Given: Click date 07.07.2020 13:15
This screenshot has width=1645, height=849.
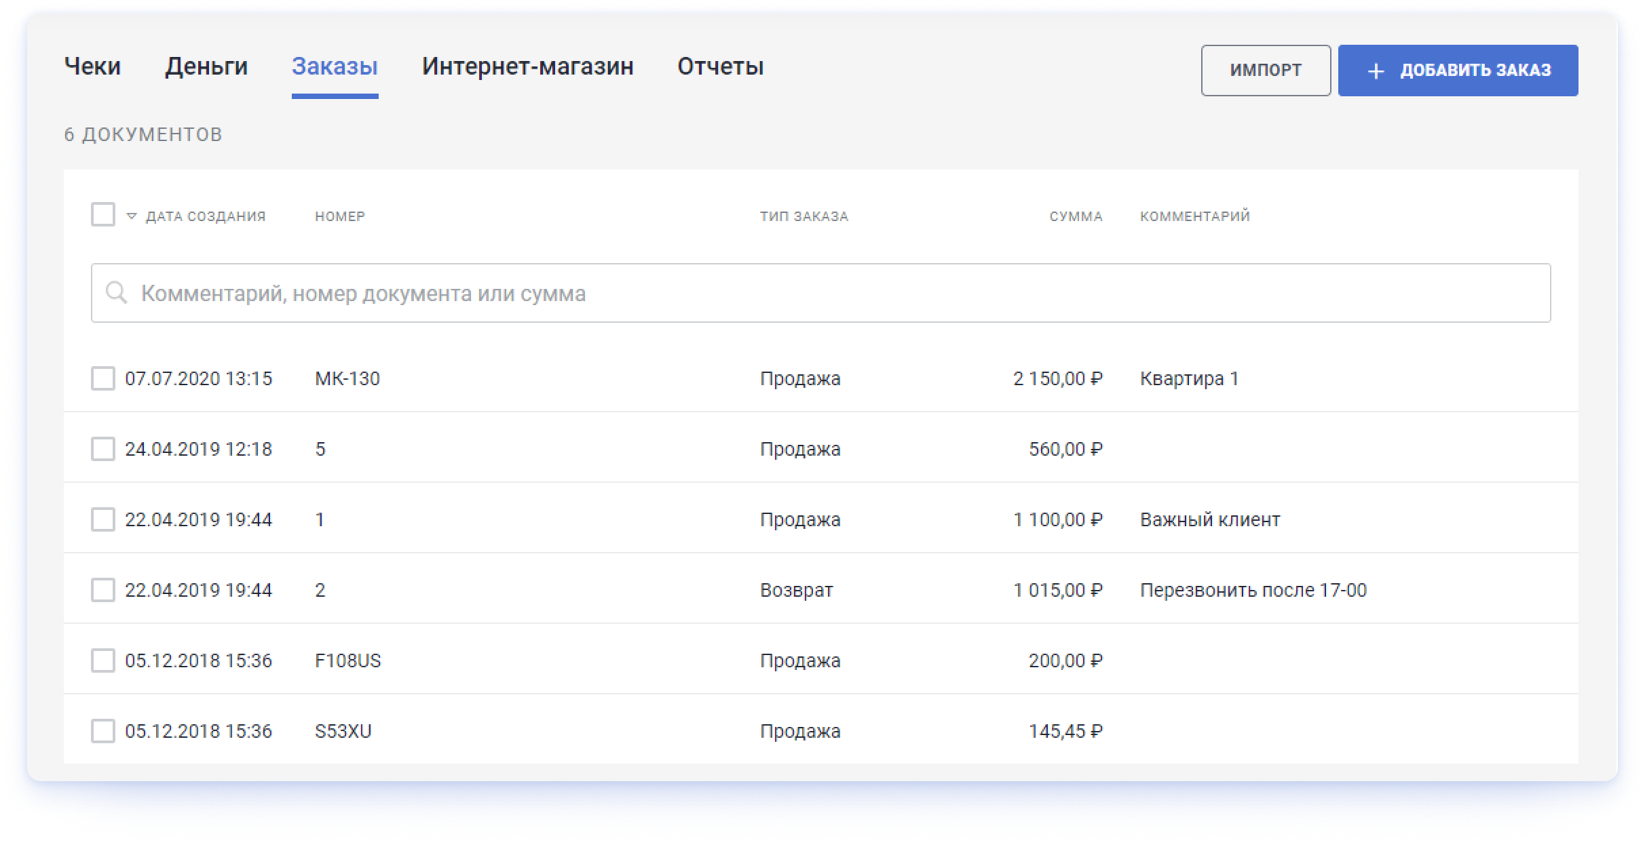Looking at the screenshot, I should point(198,378).
